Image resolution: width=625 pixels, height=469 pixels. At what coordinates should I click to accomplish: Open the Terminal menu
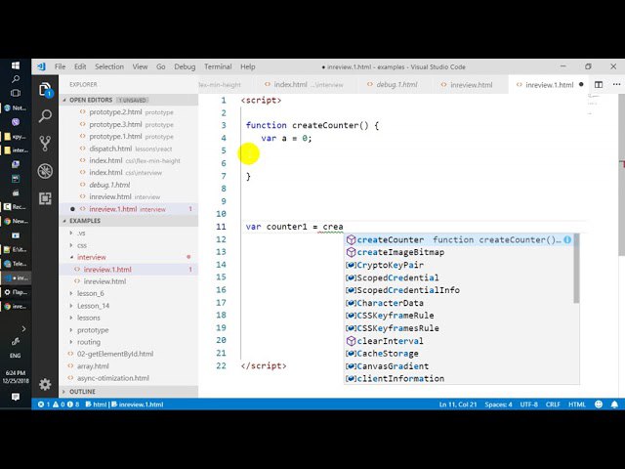tap(218, 66)
